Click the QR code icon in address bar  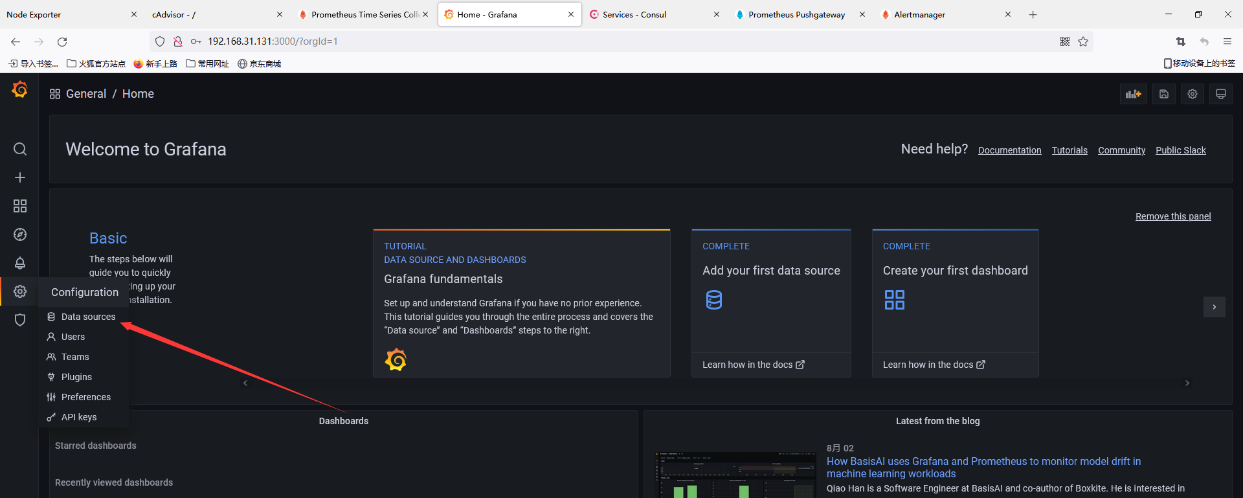point(1065,41)
